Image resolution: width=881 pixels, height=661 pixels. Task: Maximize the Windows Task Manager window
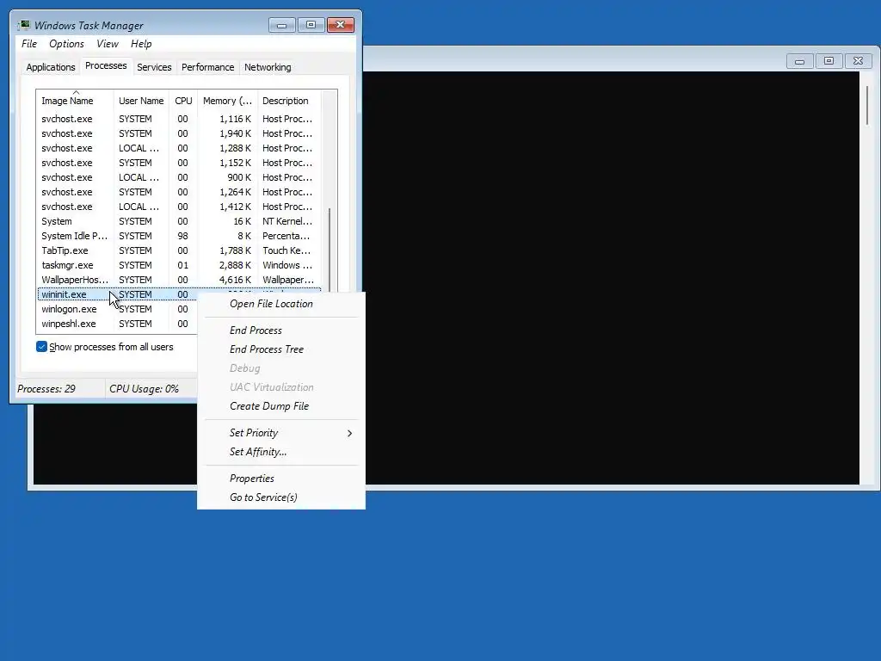(x=311, y=25)
